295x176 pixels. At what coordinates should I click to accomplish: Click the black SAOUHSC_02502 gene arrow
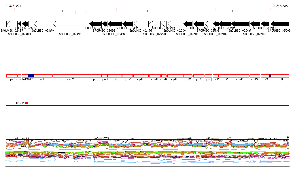tap(198, 24)
